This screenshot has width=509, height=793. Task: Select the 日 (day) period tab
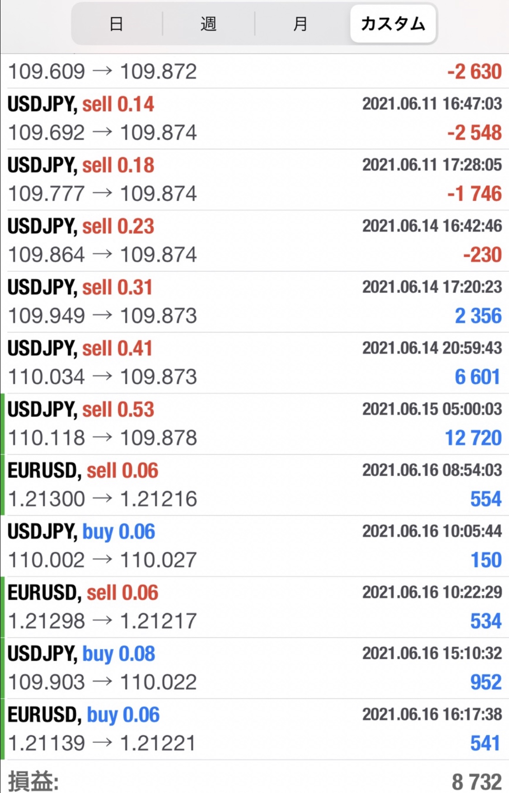point(117,24)
